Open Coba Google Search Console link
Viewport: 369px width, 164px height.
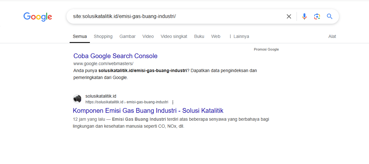115,56
